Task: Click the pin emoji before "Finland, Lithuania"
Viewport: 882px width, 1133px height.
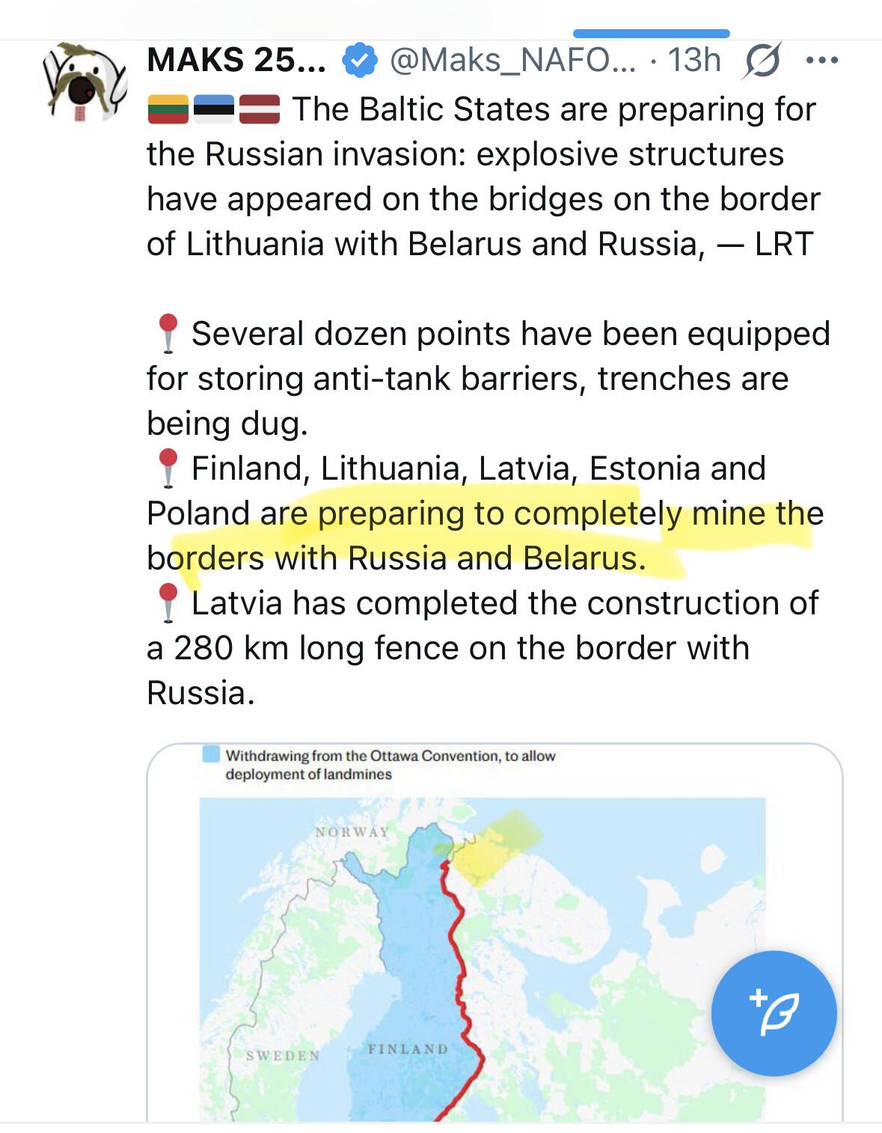Action: click(168, 468)
